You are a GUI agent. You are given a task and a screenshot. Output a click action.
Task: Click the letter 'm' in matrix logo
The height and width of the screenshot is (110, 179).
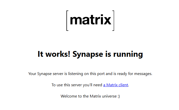76,20
